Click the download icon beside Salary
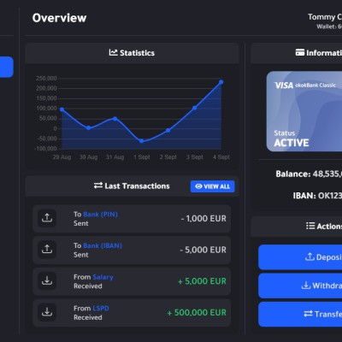Viewport: 342px width, 342px height. (x=47, y=280)
